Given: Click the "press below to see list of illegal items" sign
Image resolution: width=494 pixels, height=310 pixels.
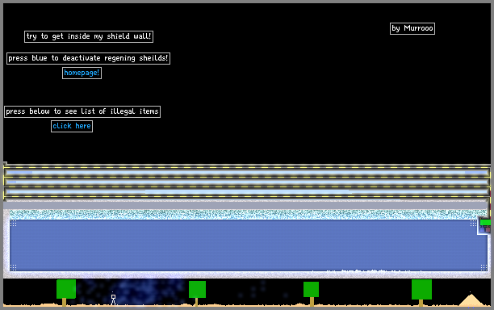Looking at the screenshot, I should tap(82, 111).
